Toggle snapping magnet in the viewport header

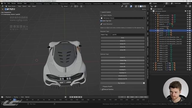[x=75, y=6]
